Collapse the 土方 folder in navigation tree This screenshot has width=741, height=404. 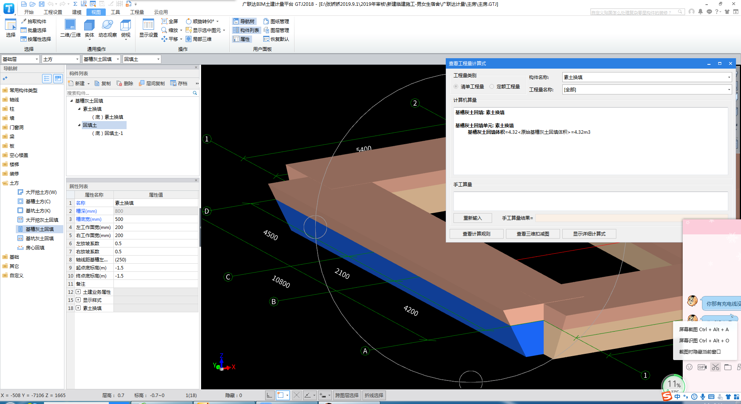(x=5, y=183)
